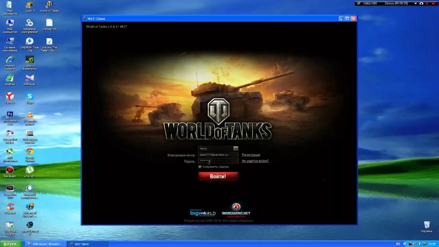Switch to the WoT Client taskbar item

click(x=88, y=244)
